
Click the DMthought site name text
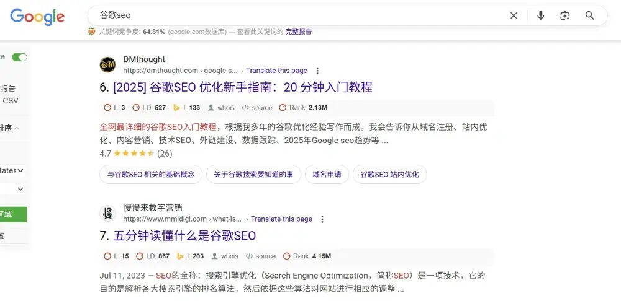[x=144, y=59]
